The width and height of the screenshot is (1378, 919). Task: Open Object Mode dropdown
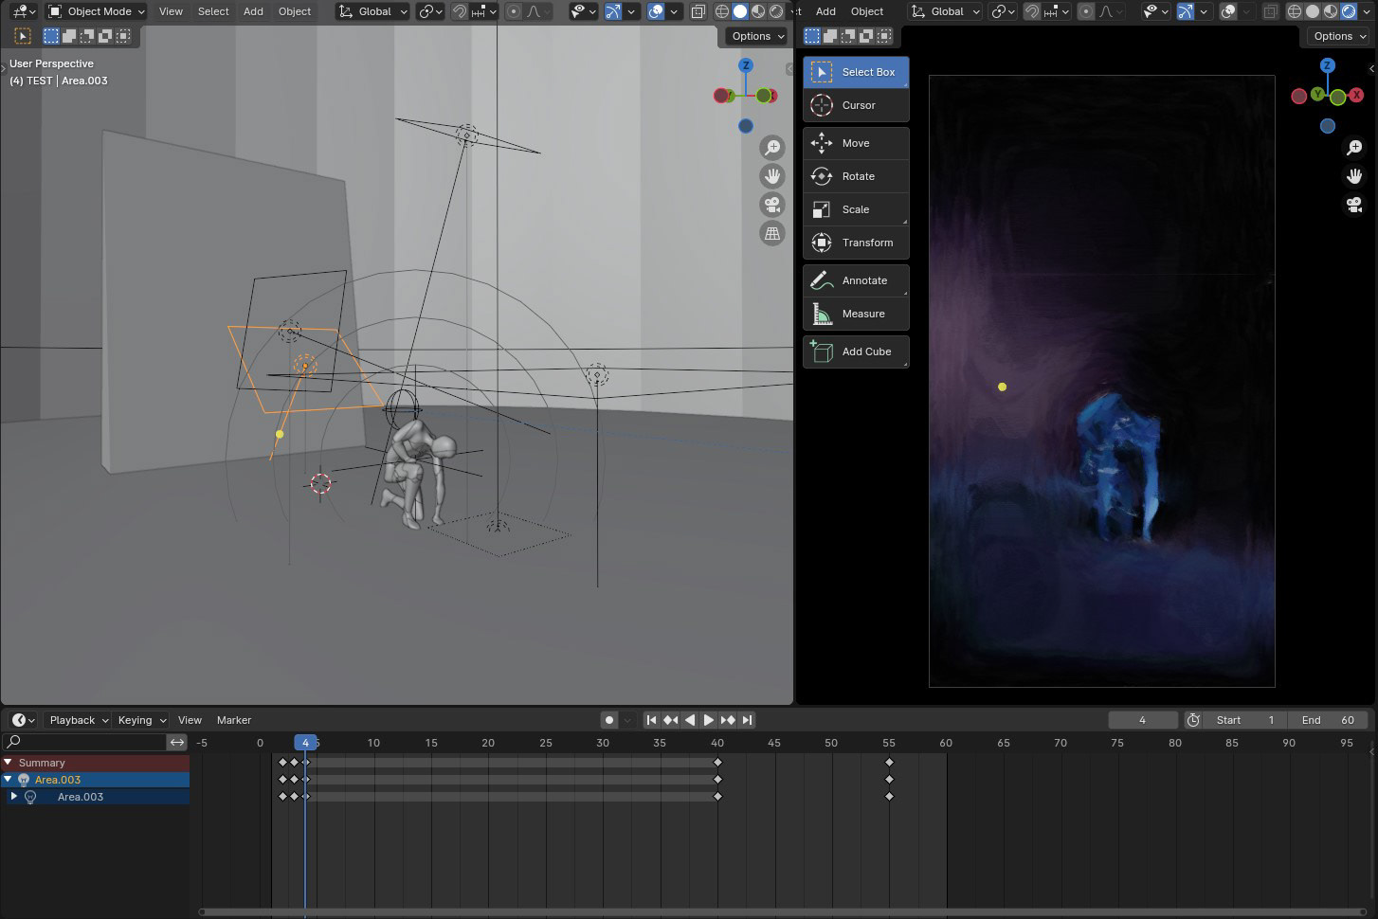pyautogui.click(x=96, y=11)
